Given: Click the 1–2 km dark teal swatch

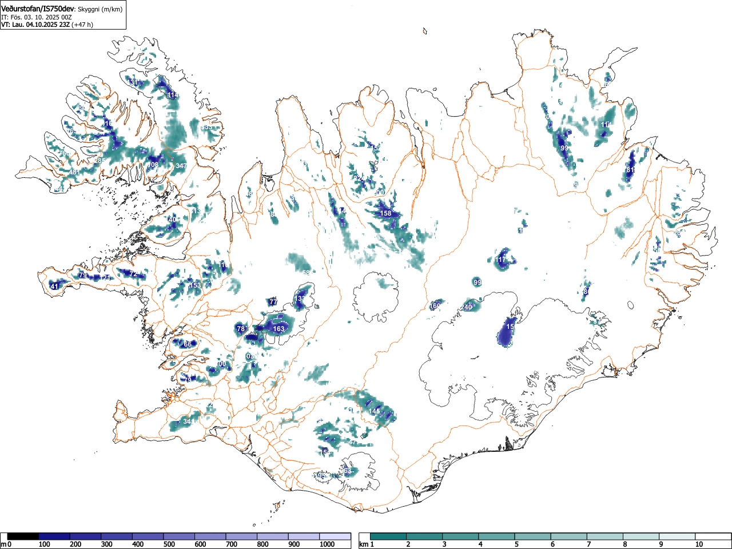Looking at the screenshot, I should [388, 536].
